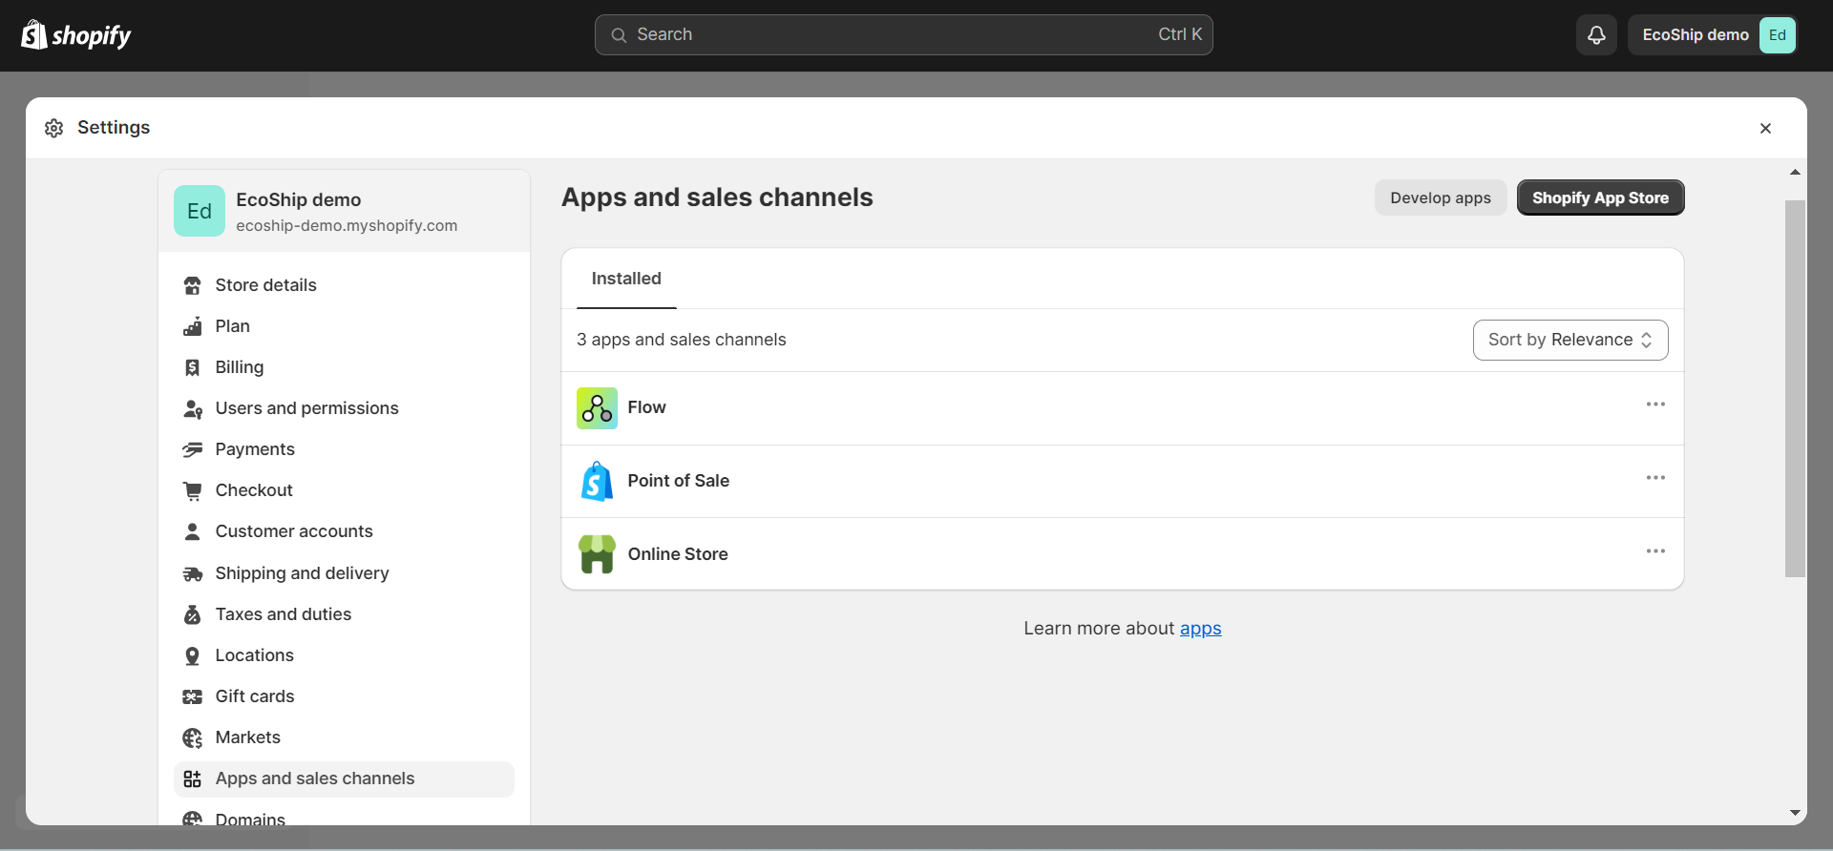Click the Checkout cart icon
The width and height of the screenshot is (1833, 851).
(x=192, y=490)
